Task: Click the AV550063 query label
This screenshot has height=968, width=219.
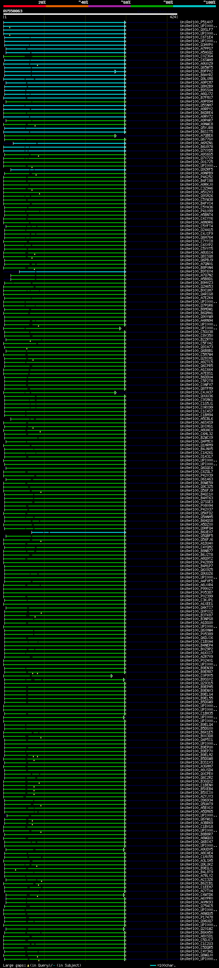Action: [x=13, y=11]
